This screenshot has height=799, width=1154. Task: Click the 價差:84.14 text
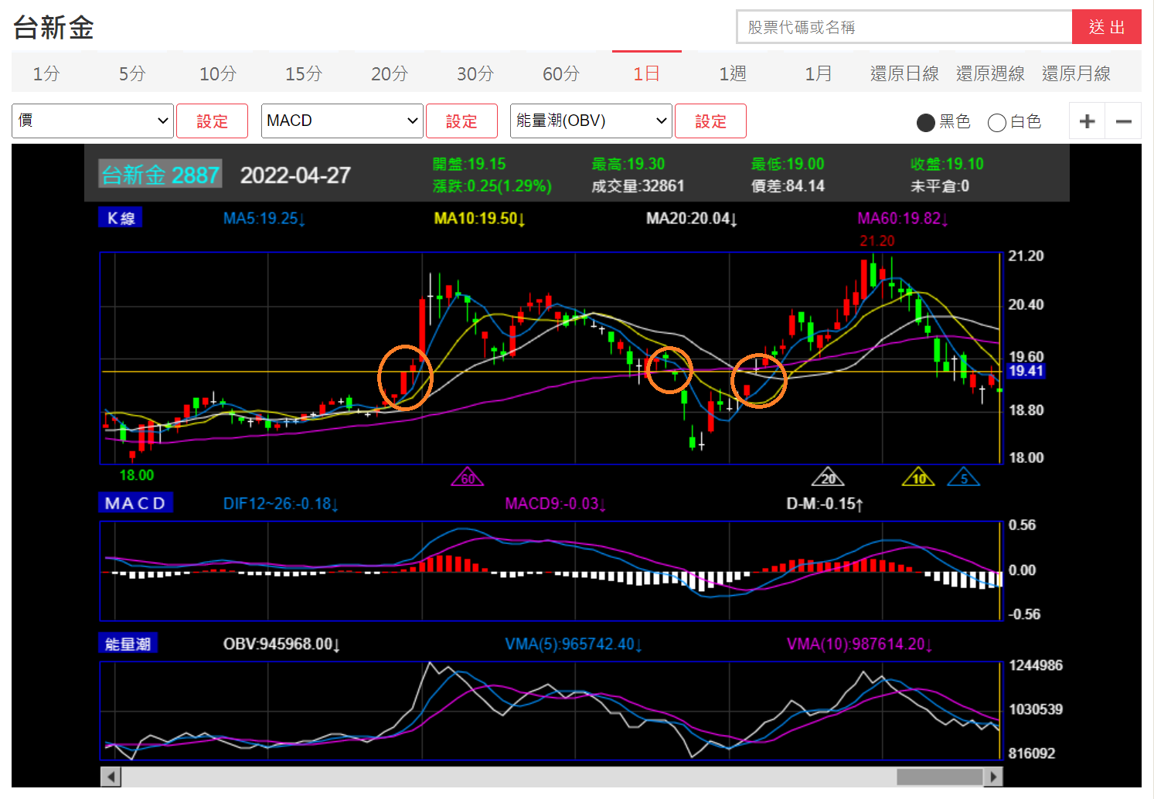pos(788,185)
